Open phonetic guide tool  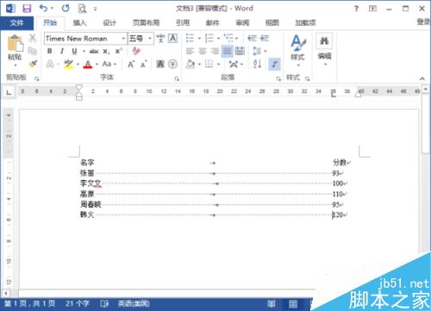tap(160, 38)
